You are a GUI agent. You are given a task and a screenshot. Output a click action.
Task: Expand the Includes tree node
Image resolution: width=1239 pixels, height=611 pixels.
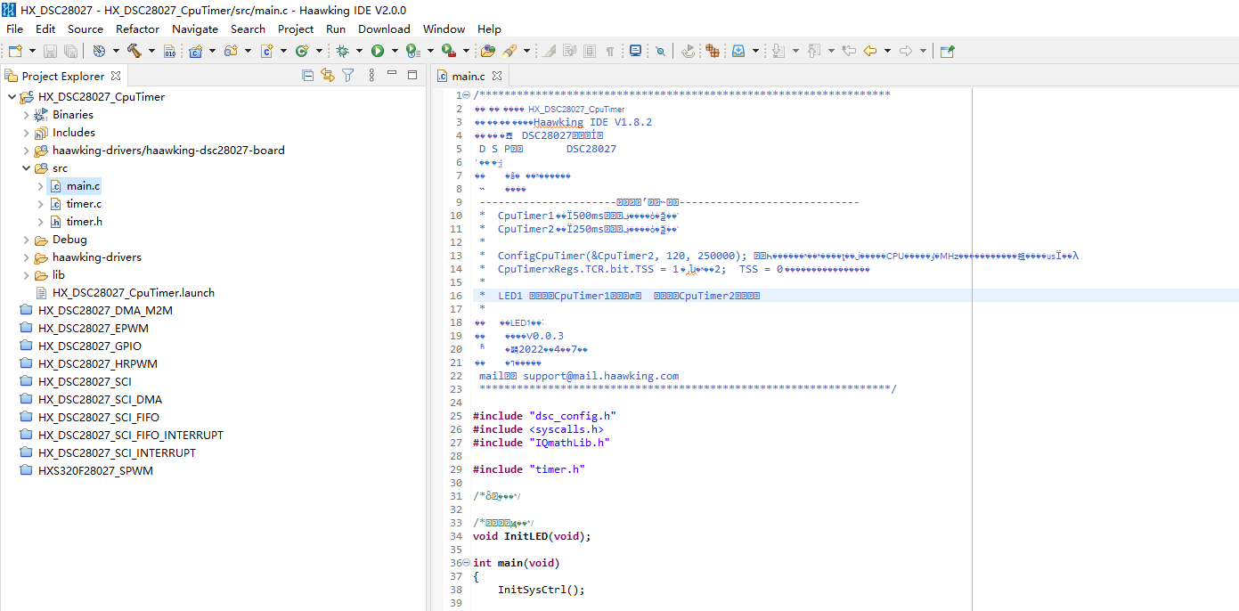pyautogui.click(x=26, y=132)
